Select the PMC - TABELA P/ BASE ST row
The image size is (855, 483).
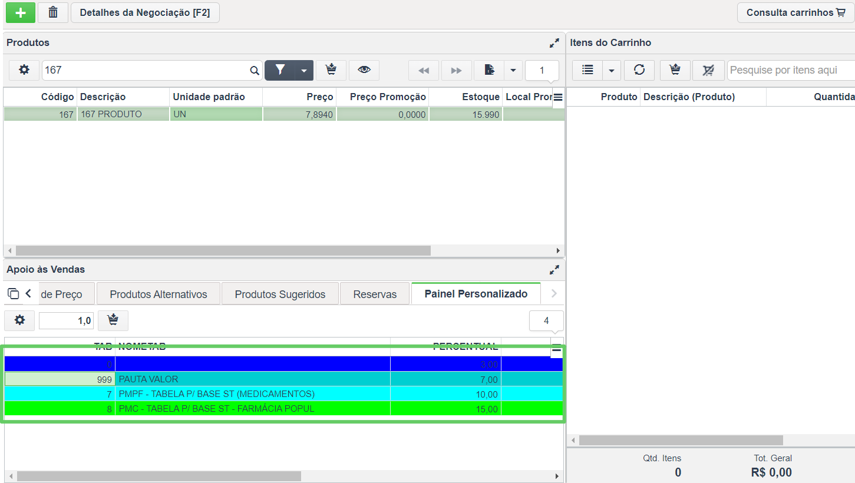(x=283, y=408)
